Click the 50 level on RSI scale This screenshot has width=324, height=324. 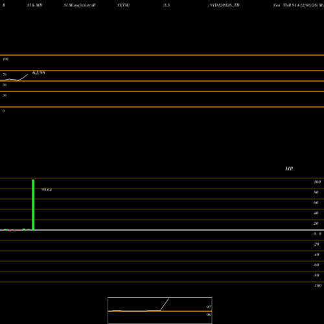pos(5,85)
